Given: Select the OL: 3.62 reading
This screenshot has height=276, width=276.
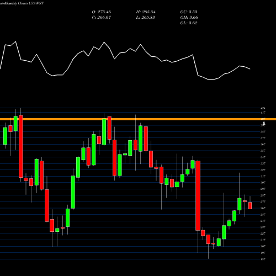Looking at the screenshot, I should [x=189, y=23].
